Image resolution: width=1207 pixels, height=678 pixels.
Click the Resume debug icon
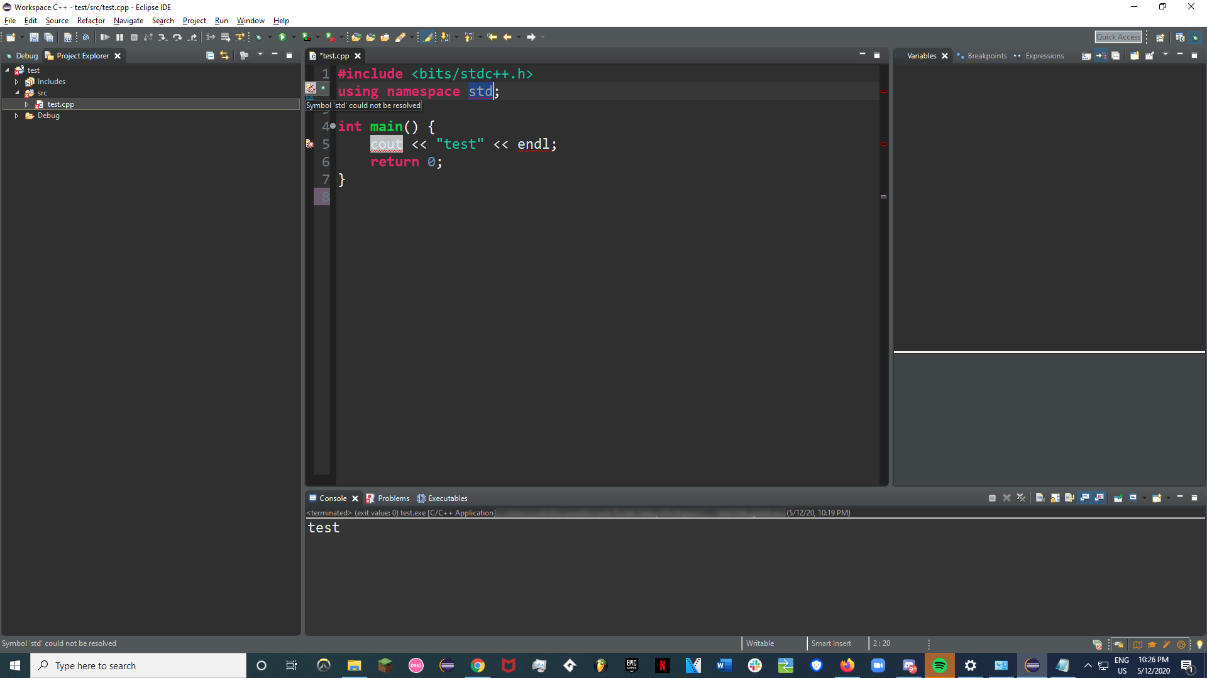click(105, 37)
